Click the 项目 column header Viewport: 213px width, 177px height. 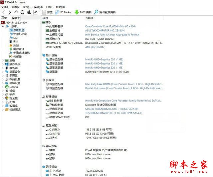(x=45, y=18)
